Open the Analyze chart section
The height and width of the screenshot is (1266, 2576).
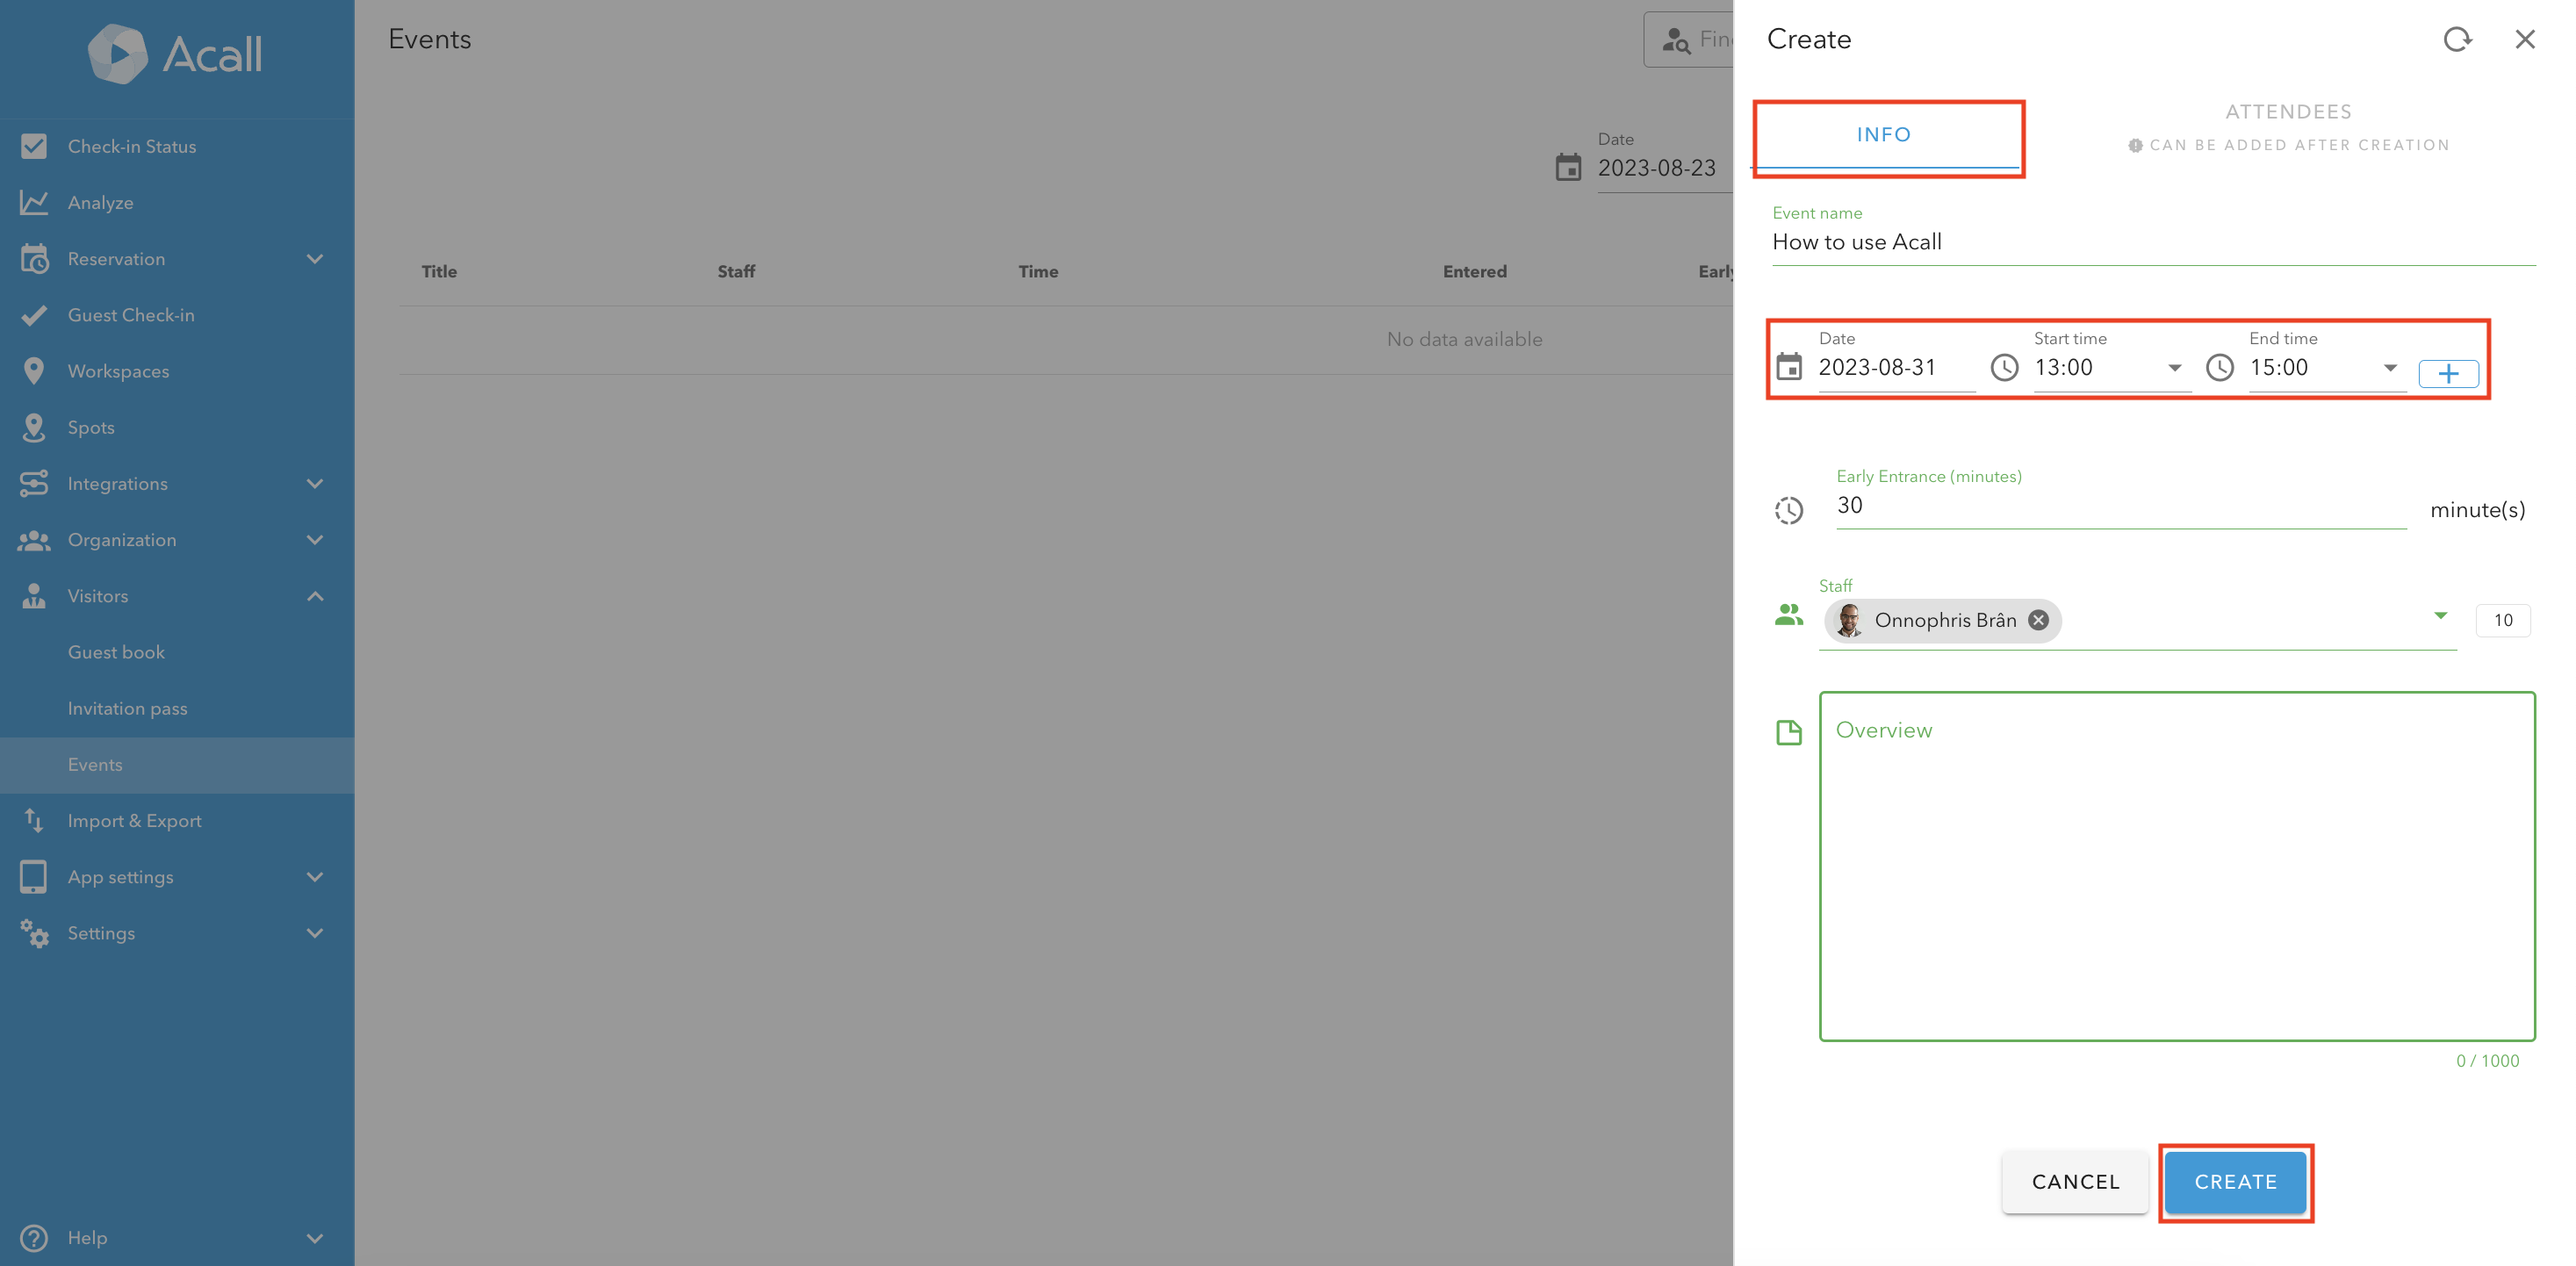click(x=100, y=202)
